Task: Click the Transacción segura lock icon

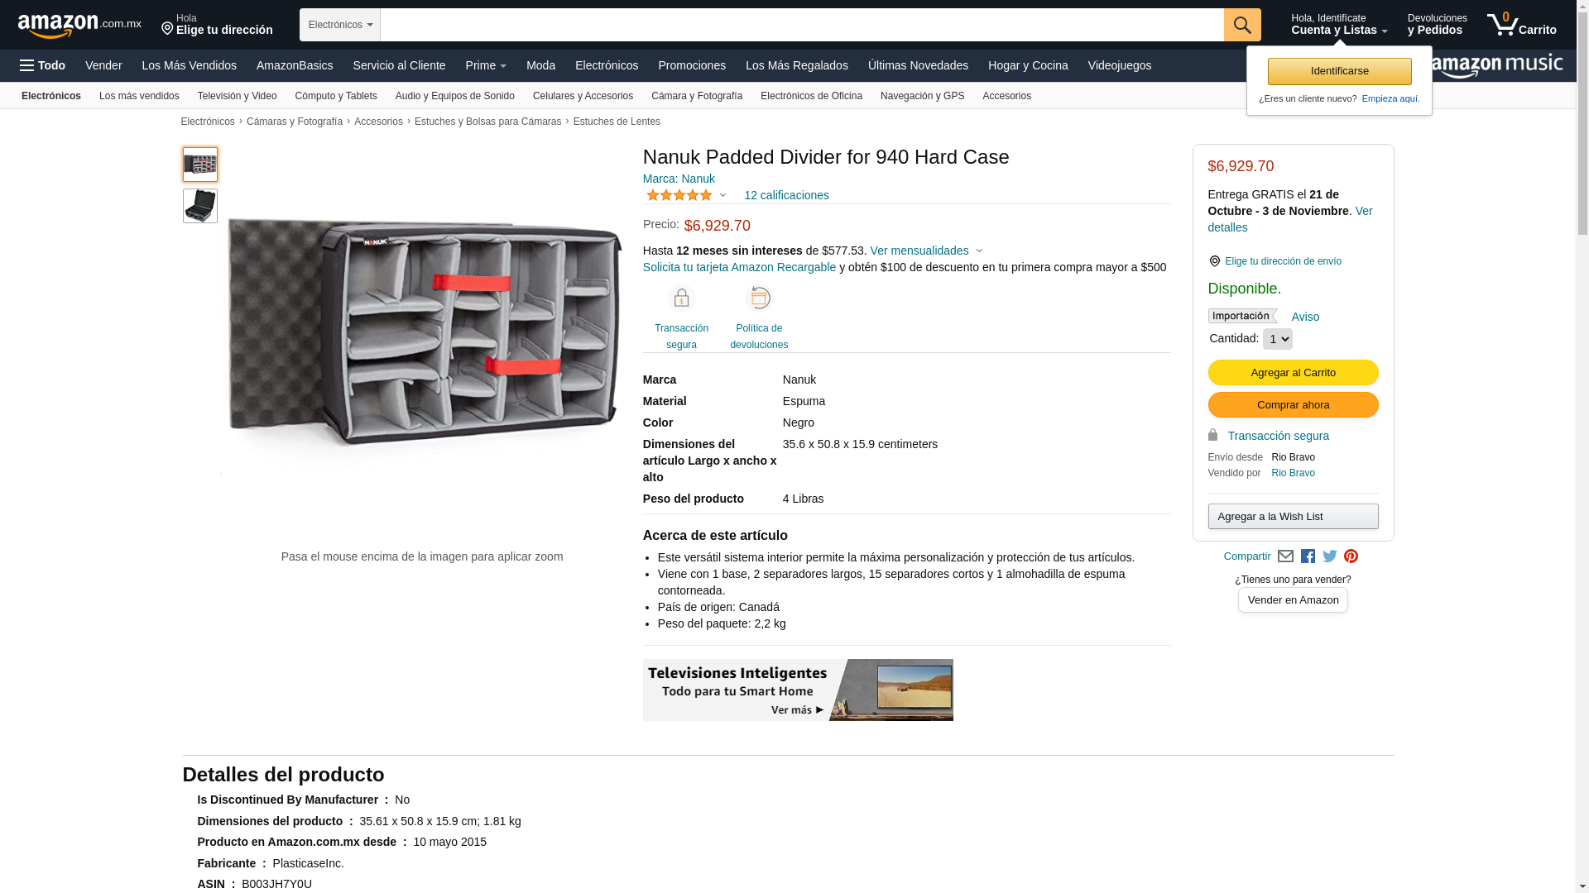Action: point(681,298)
